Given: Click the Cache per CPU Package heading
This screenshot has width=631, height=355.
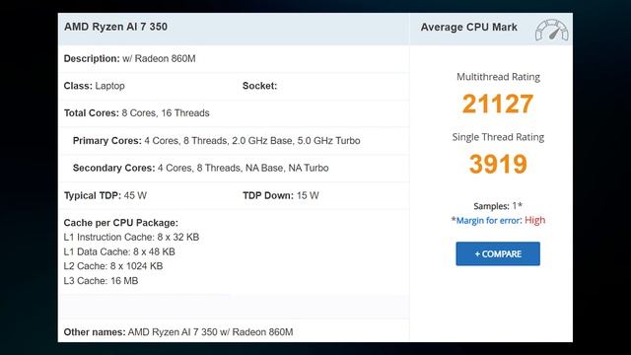Looking at the screenshot, I should coord(120,223).
